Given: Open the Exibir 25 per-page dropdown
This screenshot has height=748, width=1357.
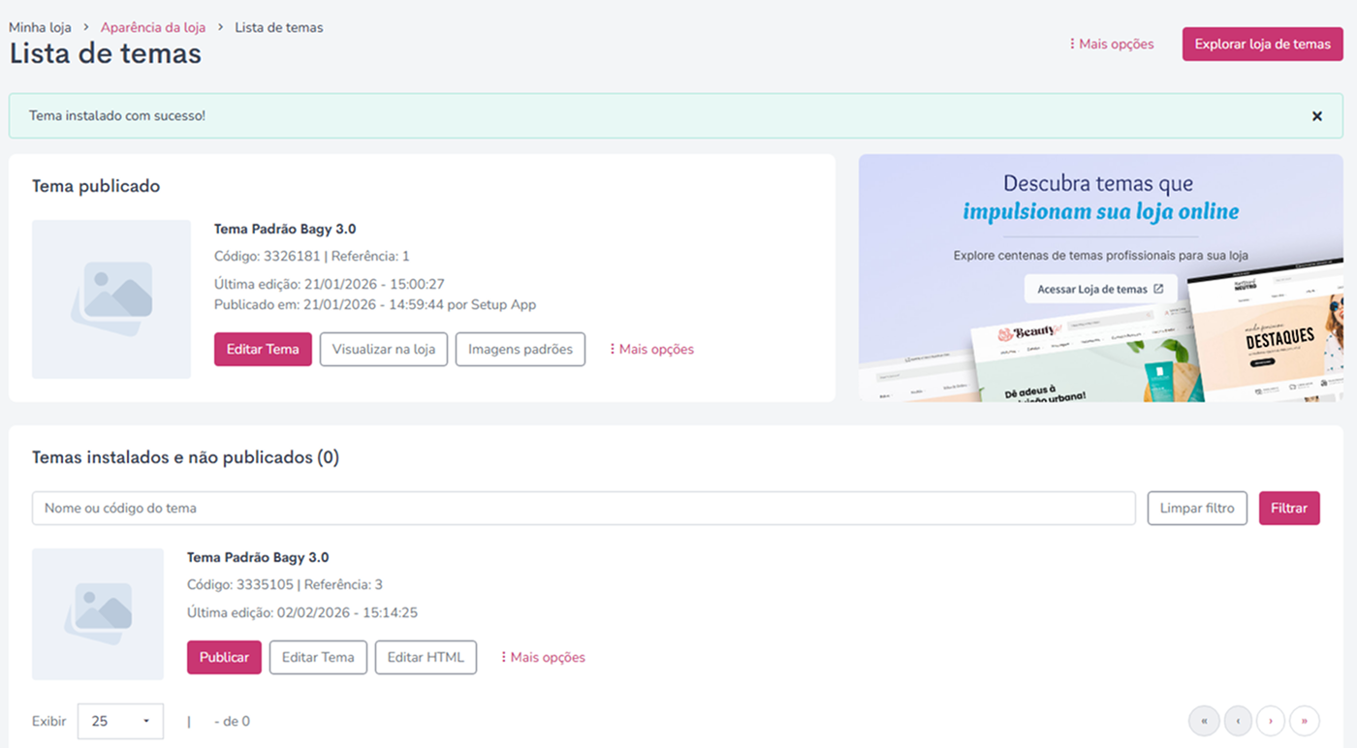Looking at the screenshot, I should (x=120, y=721).
